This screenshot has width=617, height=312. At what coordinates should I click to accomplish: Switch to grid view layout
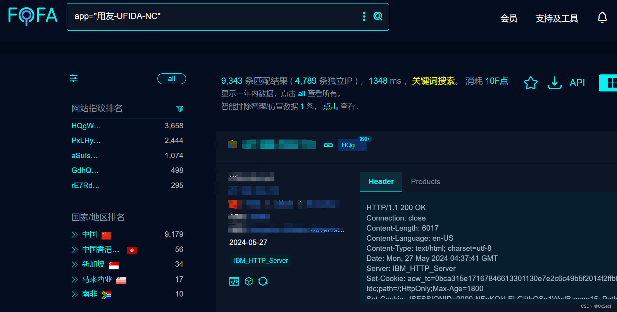coord(610,83)
